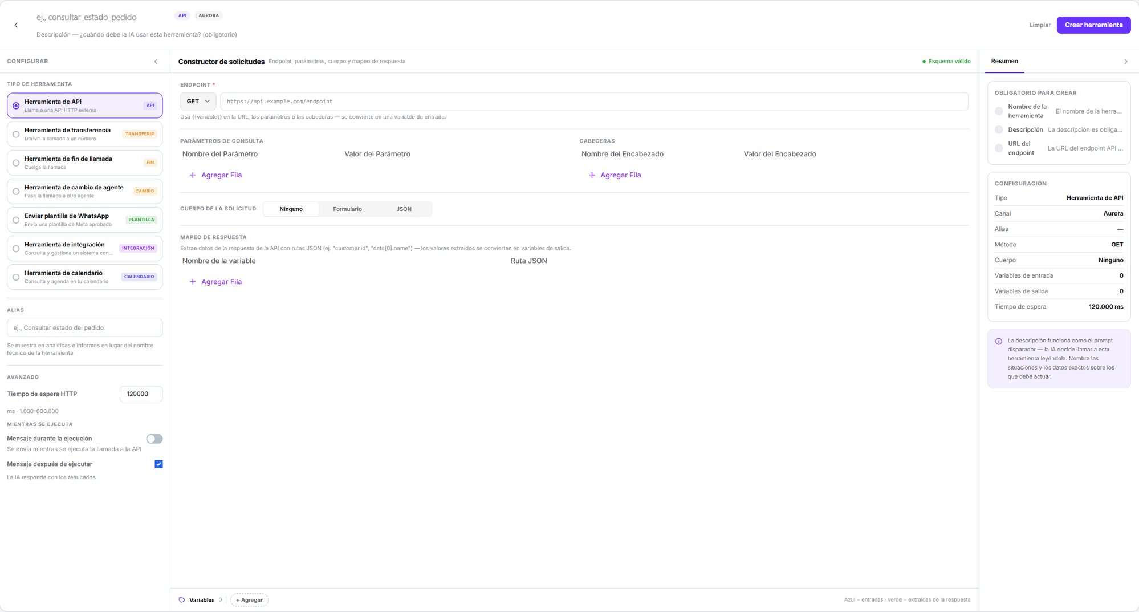Edit the Tiempo de espera HTTP field

pos(141,394)
